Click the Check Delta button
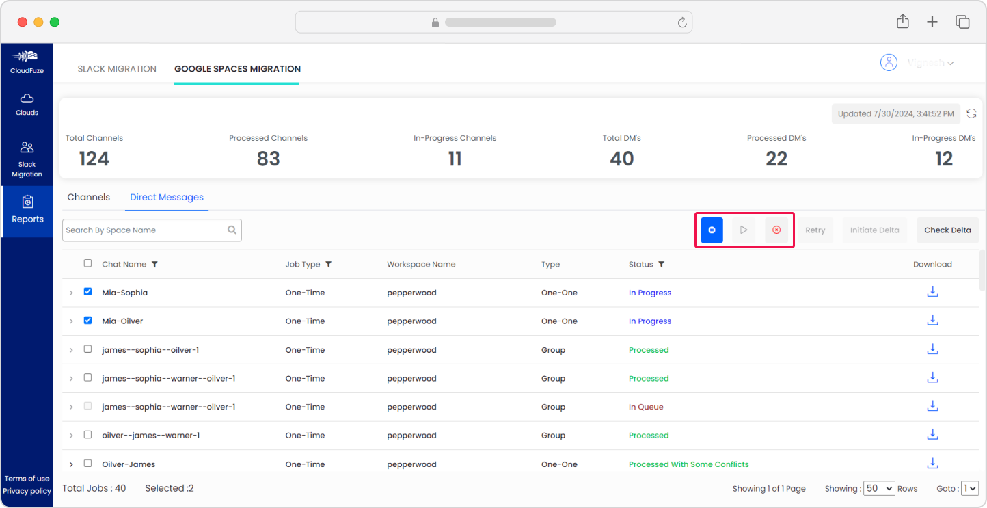 click(x=948, y=230)
